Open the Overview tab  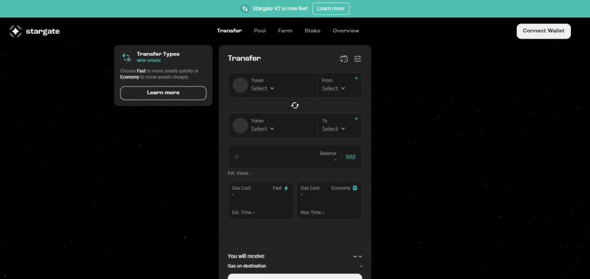point(346,31)
